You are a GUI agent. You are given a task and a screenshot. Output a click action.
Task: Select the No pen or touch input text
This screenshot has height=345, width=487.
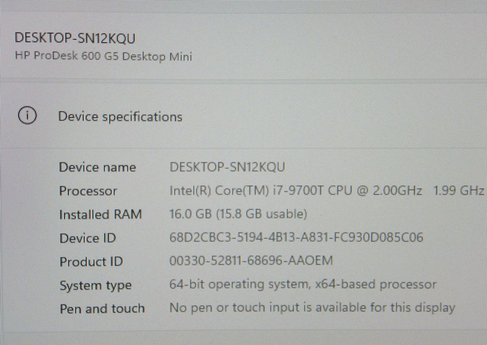point(312,308)
